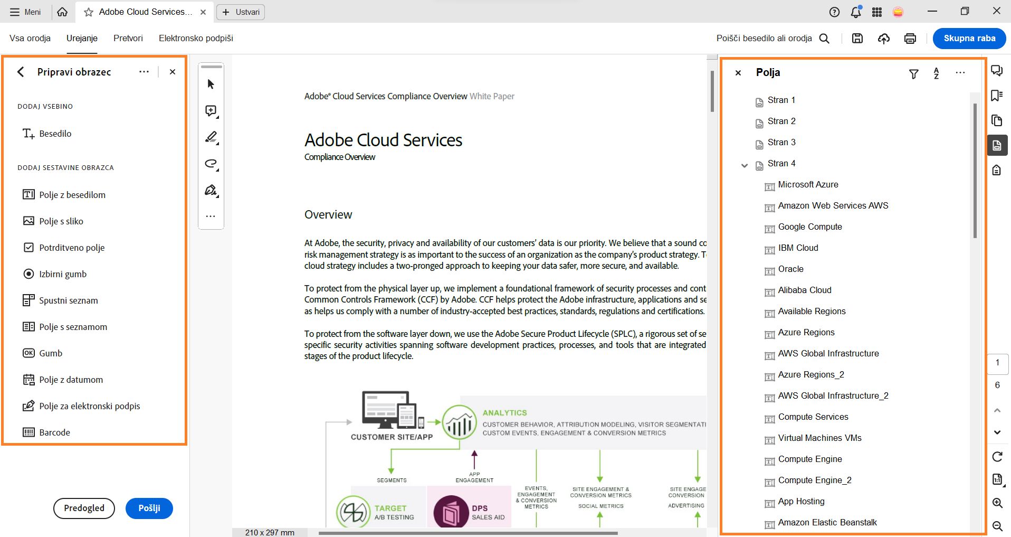Image resolution: width=1011 pixels, height=537 pixels.
Task: Open the Pretvori tab
Action: (x=128, y=38)
